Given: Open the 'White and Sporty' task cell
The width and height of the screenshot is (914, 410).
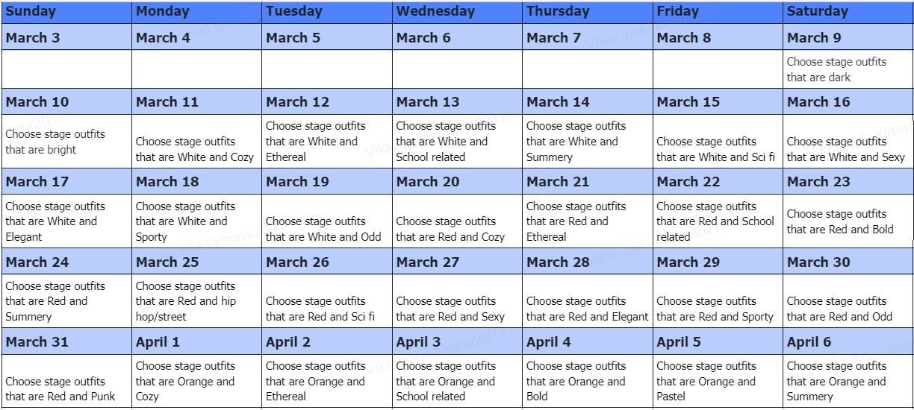Looking at the screenshot, I should [x=197, y=221].
